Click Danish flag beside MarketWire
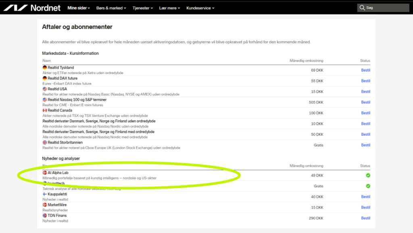 pyautogui.click(x=45, y=205)
